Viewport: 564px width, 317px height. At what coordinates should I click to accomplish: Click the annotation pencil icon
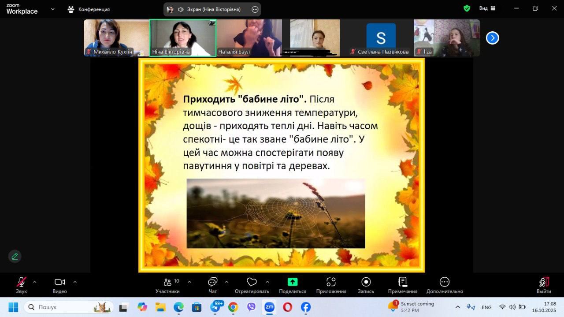(x=15, y=256)
